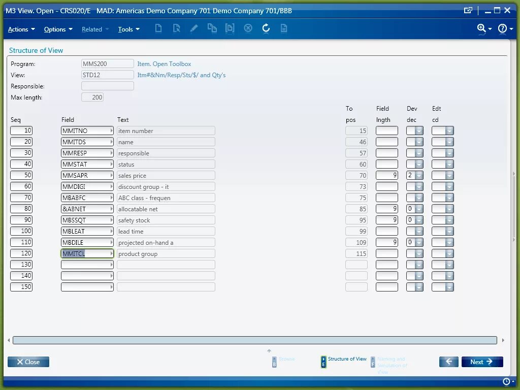The image size is (520, 390).
Task: Click the Responsible empty field
Action: pos(108,86)
